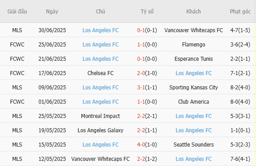Screen dimensions: 256x168
Task: Open Los Angeles Galaxy team
Action: point(101,130)
